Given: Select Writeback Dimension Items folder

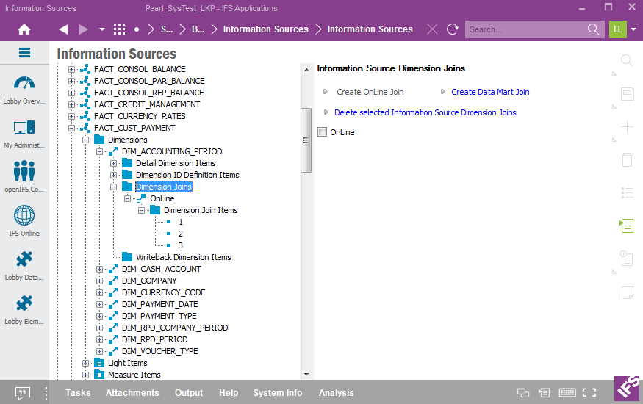Looking at the screenshot, I should click(x=183, y=257).
